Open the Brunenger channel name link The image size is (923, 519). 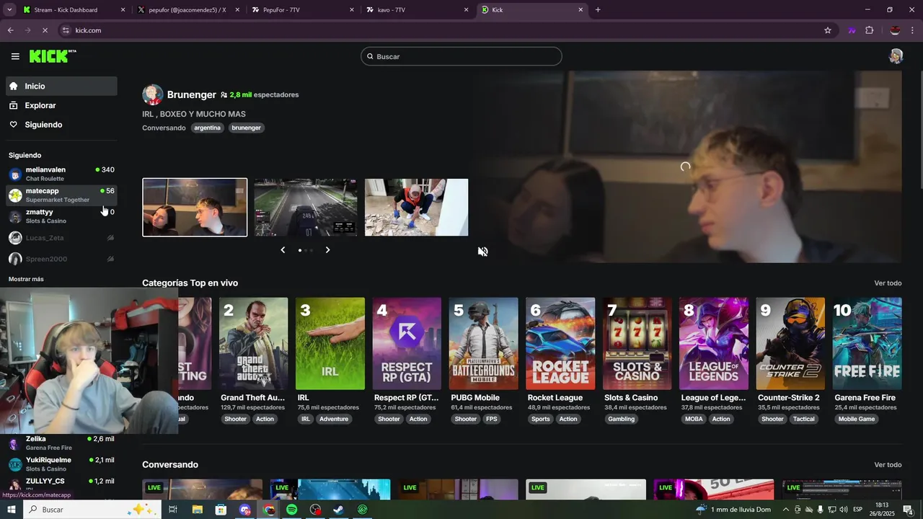click(x=192, y=94)
